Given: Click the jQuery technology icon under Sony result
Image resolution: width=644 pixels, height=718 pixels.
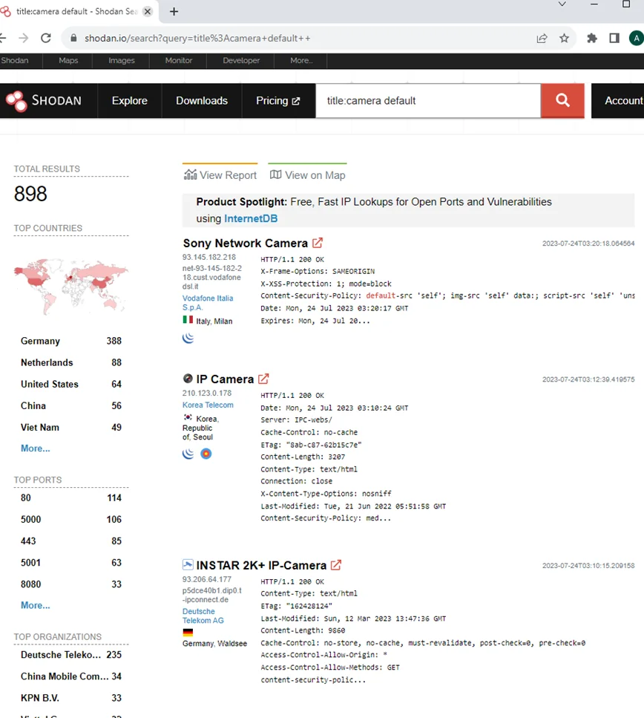Looking at the screenshot, I should coord(188,337).
